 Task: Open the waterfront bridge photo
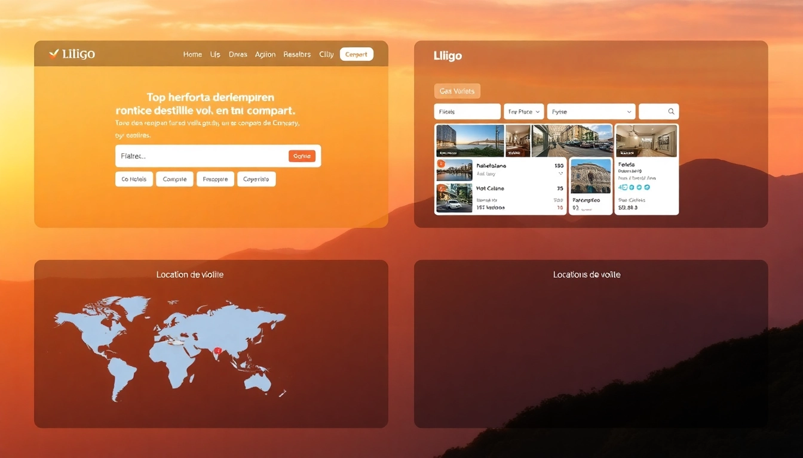click(470, 141)
